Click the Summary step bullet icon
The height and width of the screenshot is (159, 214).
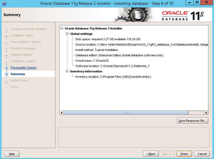(6, 74)
